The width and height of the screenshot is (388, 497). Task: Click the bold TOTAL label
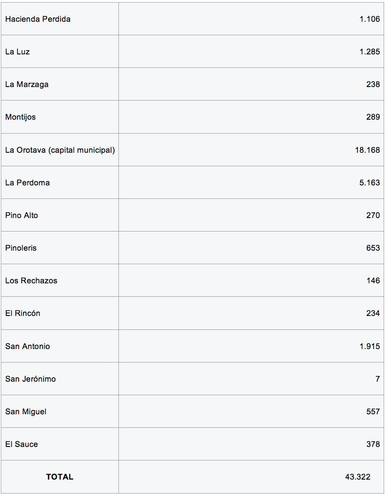click(60, 477)
